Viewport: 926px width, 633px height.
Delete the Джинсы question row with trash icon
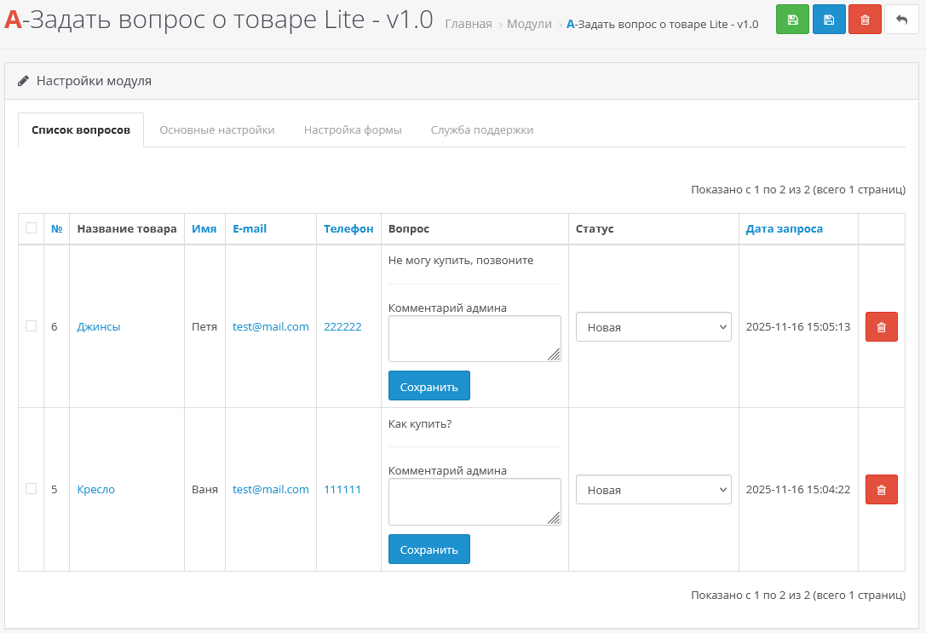coord(881,327)
